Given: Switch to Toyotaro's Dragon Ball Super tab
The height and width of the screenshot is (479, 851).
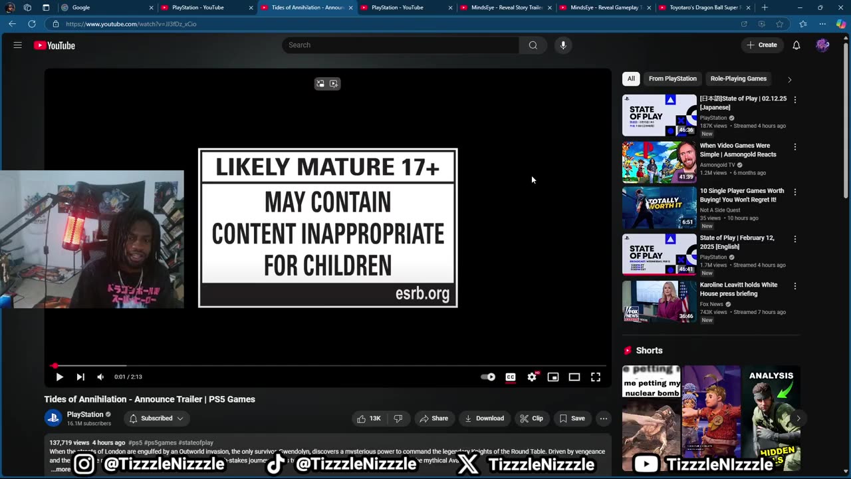Looking at the screenshot, I should (705, 7).
